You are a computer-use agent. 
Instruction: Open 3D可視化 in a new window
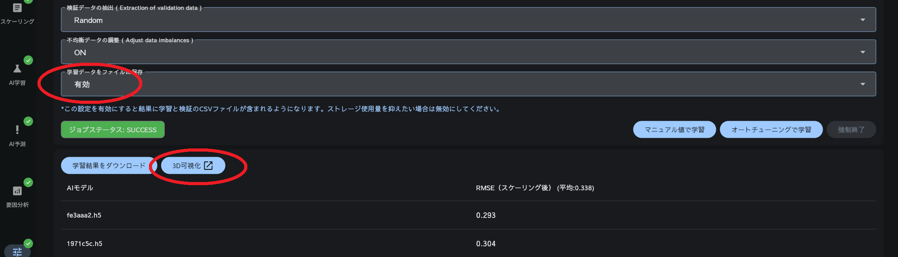[x=193, y=166]
